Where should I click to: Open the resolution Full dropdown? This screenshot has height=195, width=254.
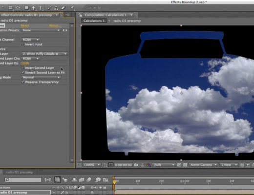[164, 165]
